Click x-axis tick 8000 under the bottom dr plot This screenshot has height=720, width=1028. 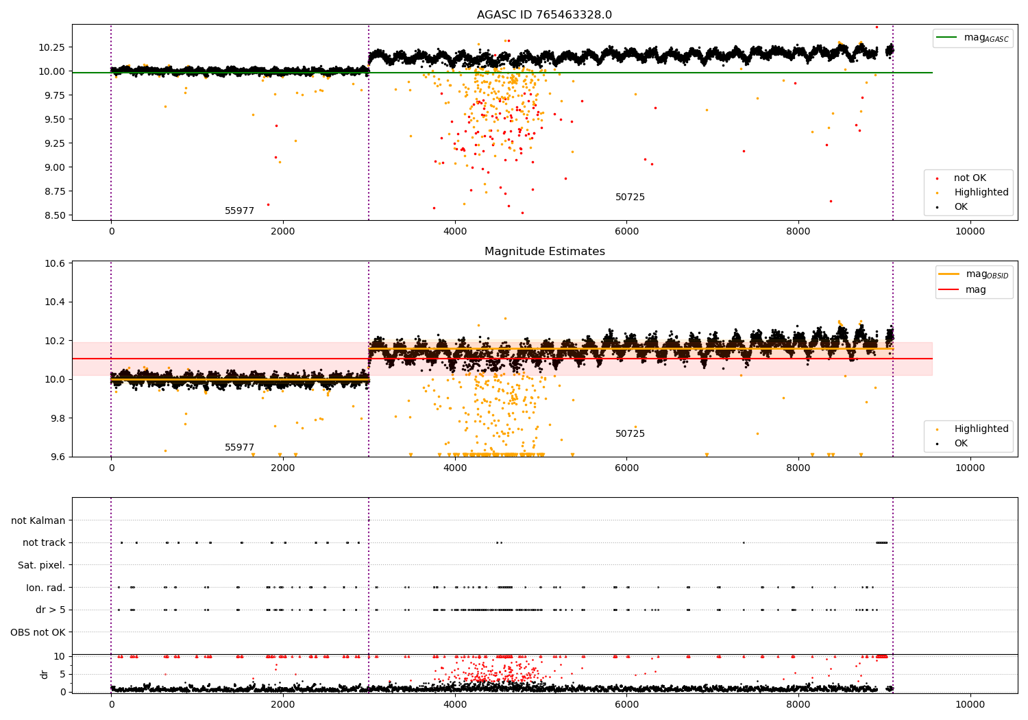(x=799, y=705)
